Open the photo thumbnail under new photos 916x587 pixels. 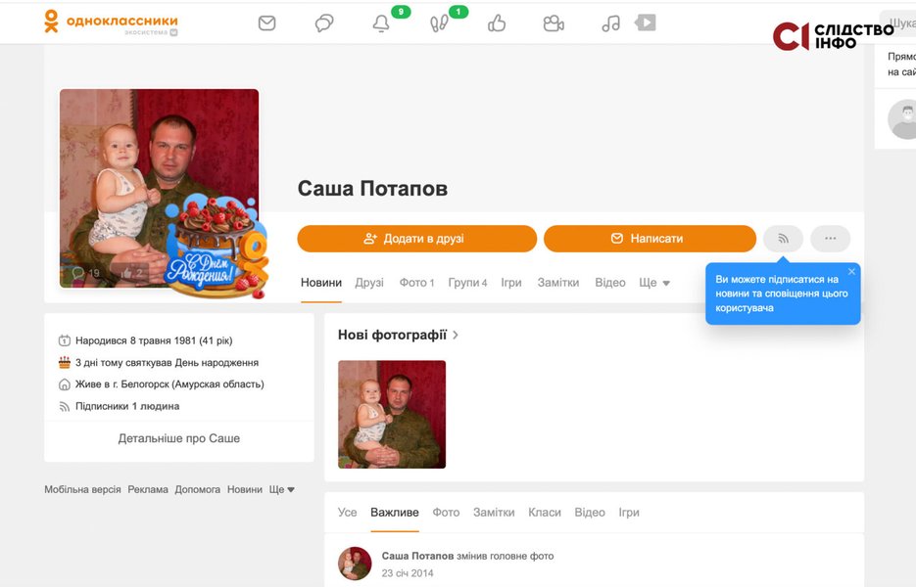coord(392,414)
